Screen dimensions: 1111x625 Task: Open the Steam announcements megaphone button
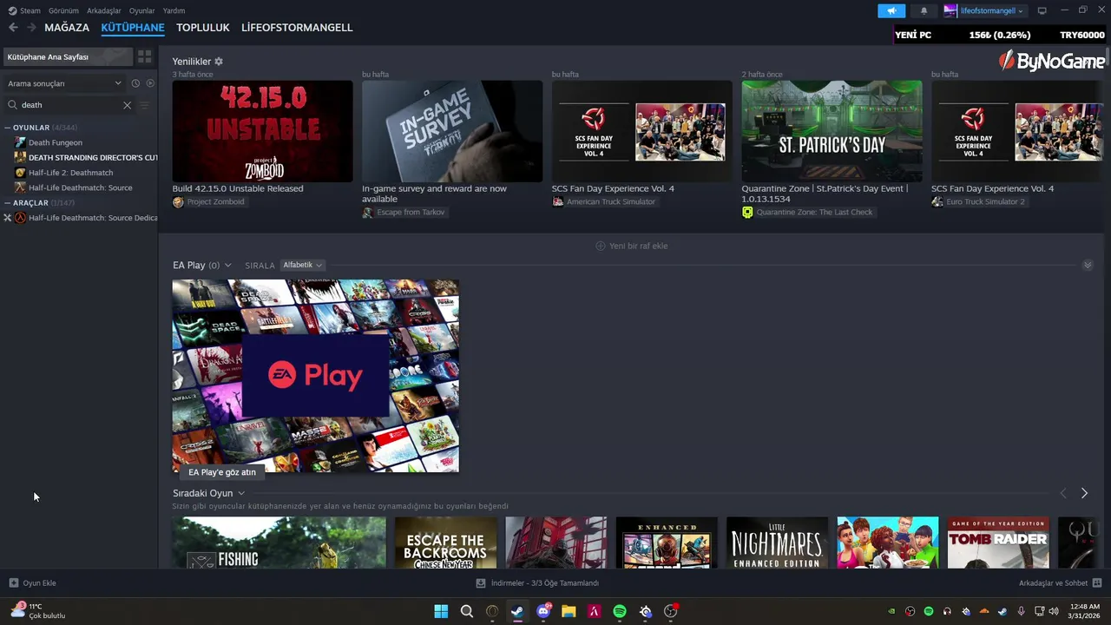coord(891,10)
